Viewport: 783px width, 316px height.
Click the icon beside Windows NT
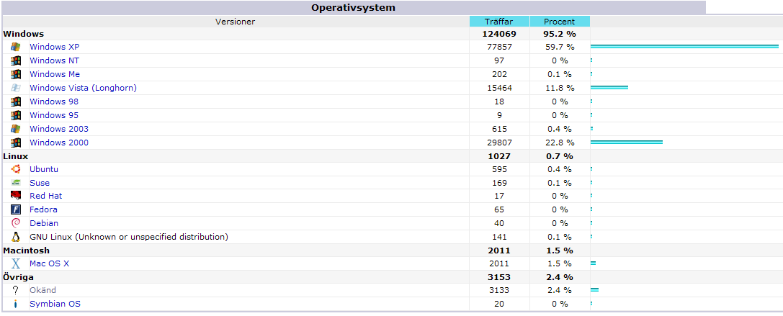point(15,60)
